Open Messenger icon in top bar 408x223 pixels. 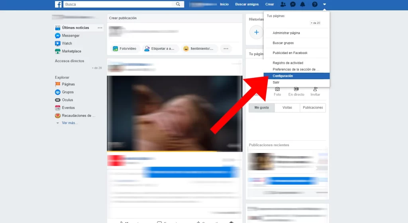(293, 4)
